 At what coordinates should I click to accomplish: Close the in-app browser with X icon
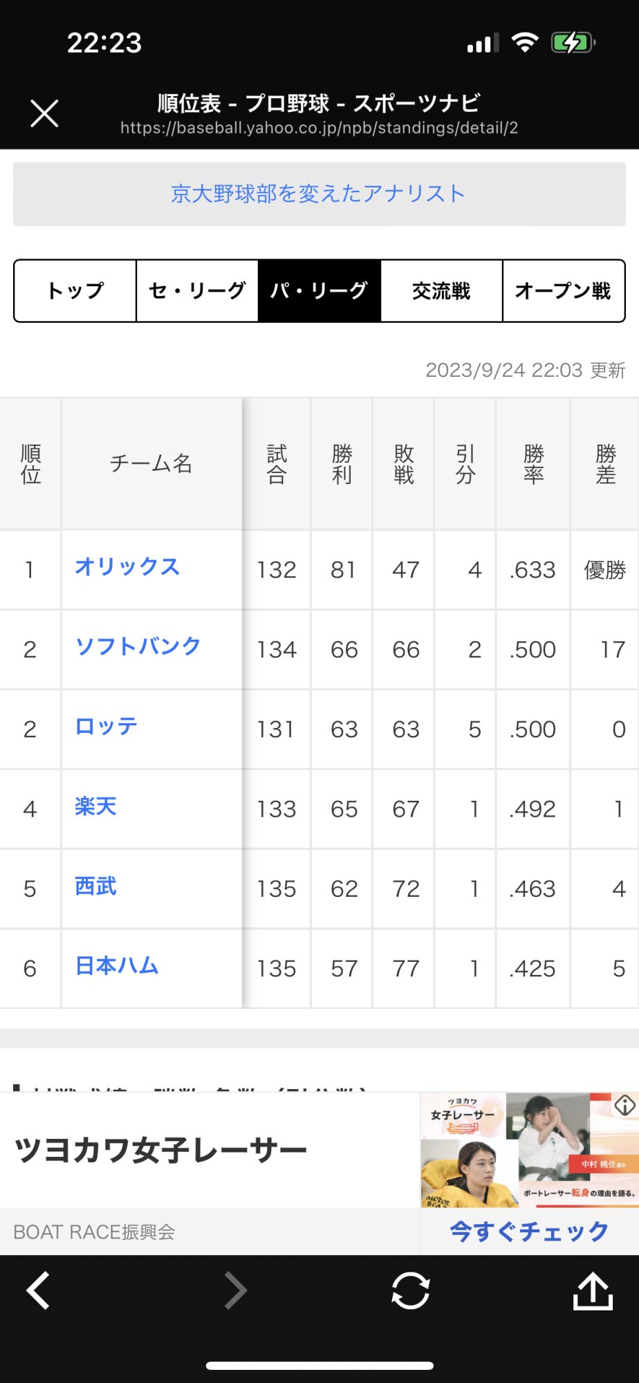point(44,113)
